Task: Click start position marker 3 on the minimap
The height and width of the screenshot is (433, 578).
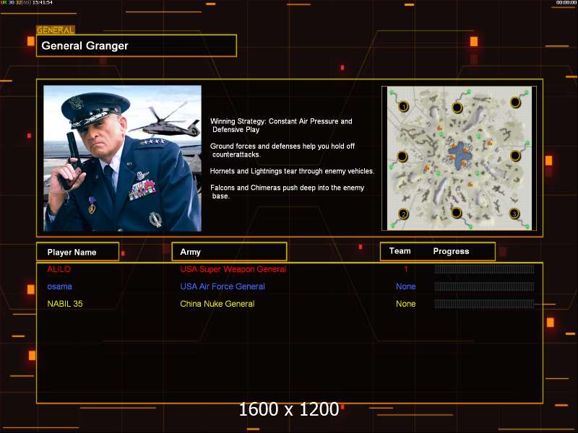Action: [x=514, y=214]
